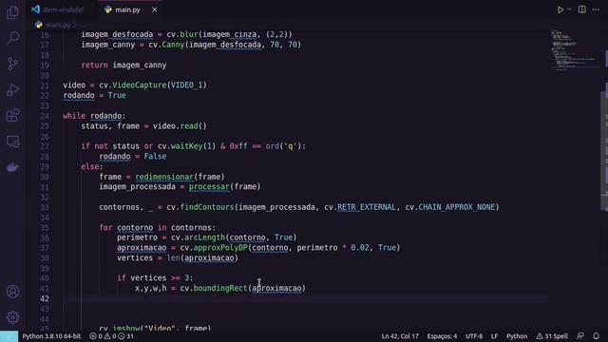This screenshot has height=342, width=608.
Task: Open the Search view
Action: [12, 38]
